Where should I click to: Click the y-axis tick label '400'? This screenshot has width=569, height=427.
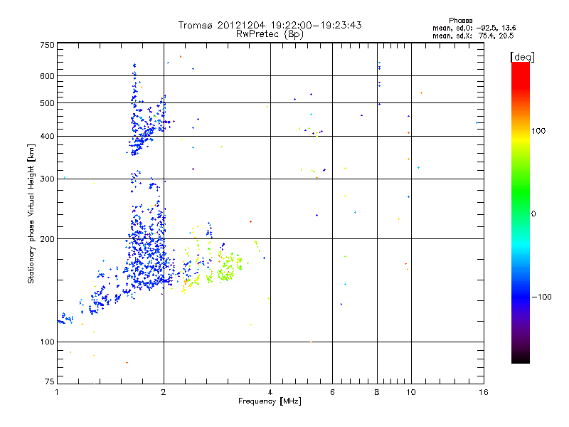pos(47,137)
